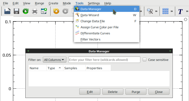Undo last action with orange arrow icon
The width and height of the screenshot is (189, 101).
[x=56, y=11]
